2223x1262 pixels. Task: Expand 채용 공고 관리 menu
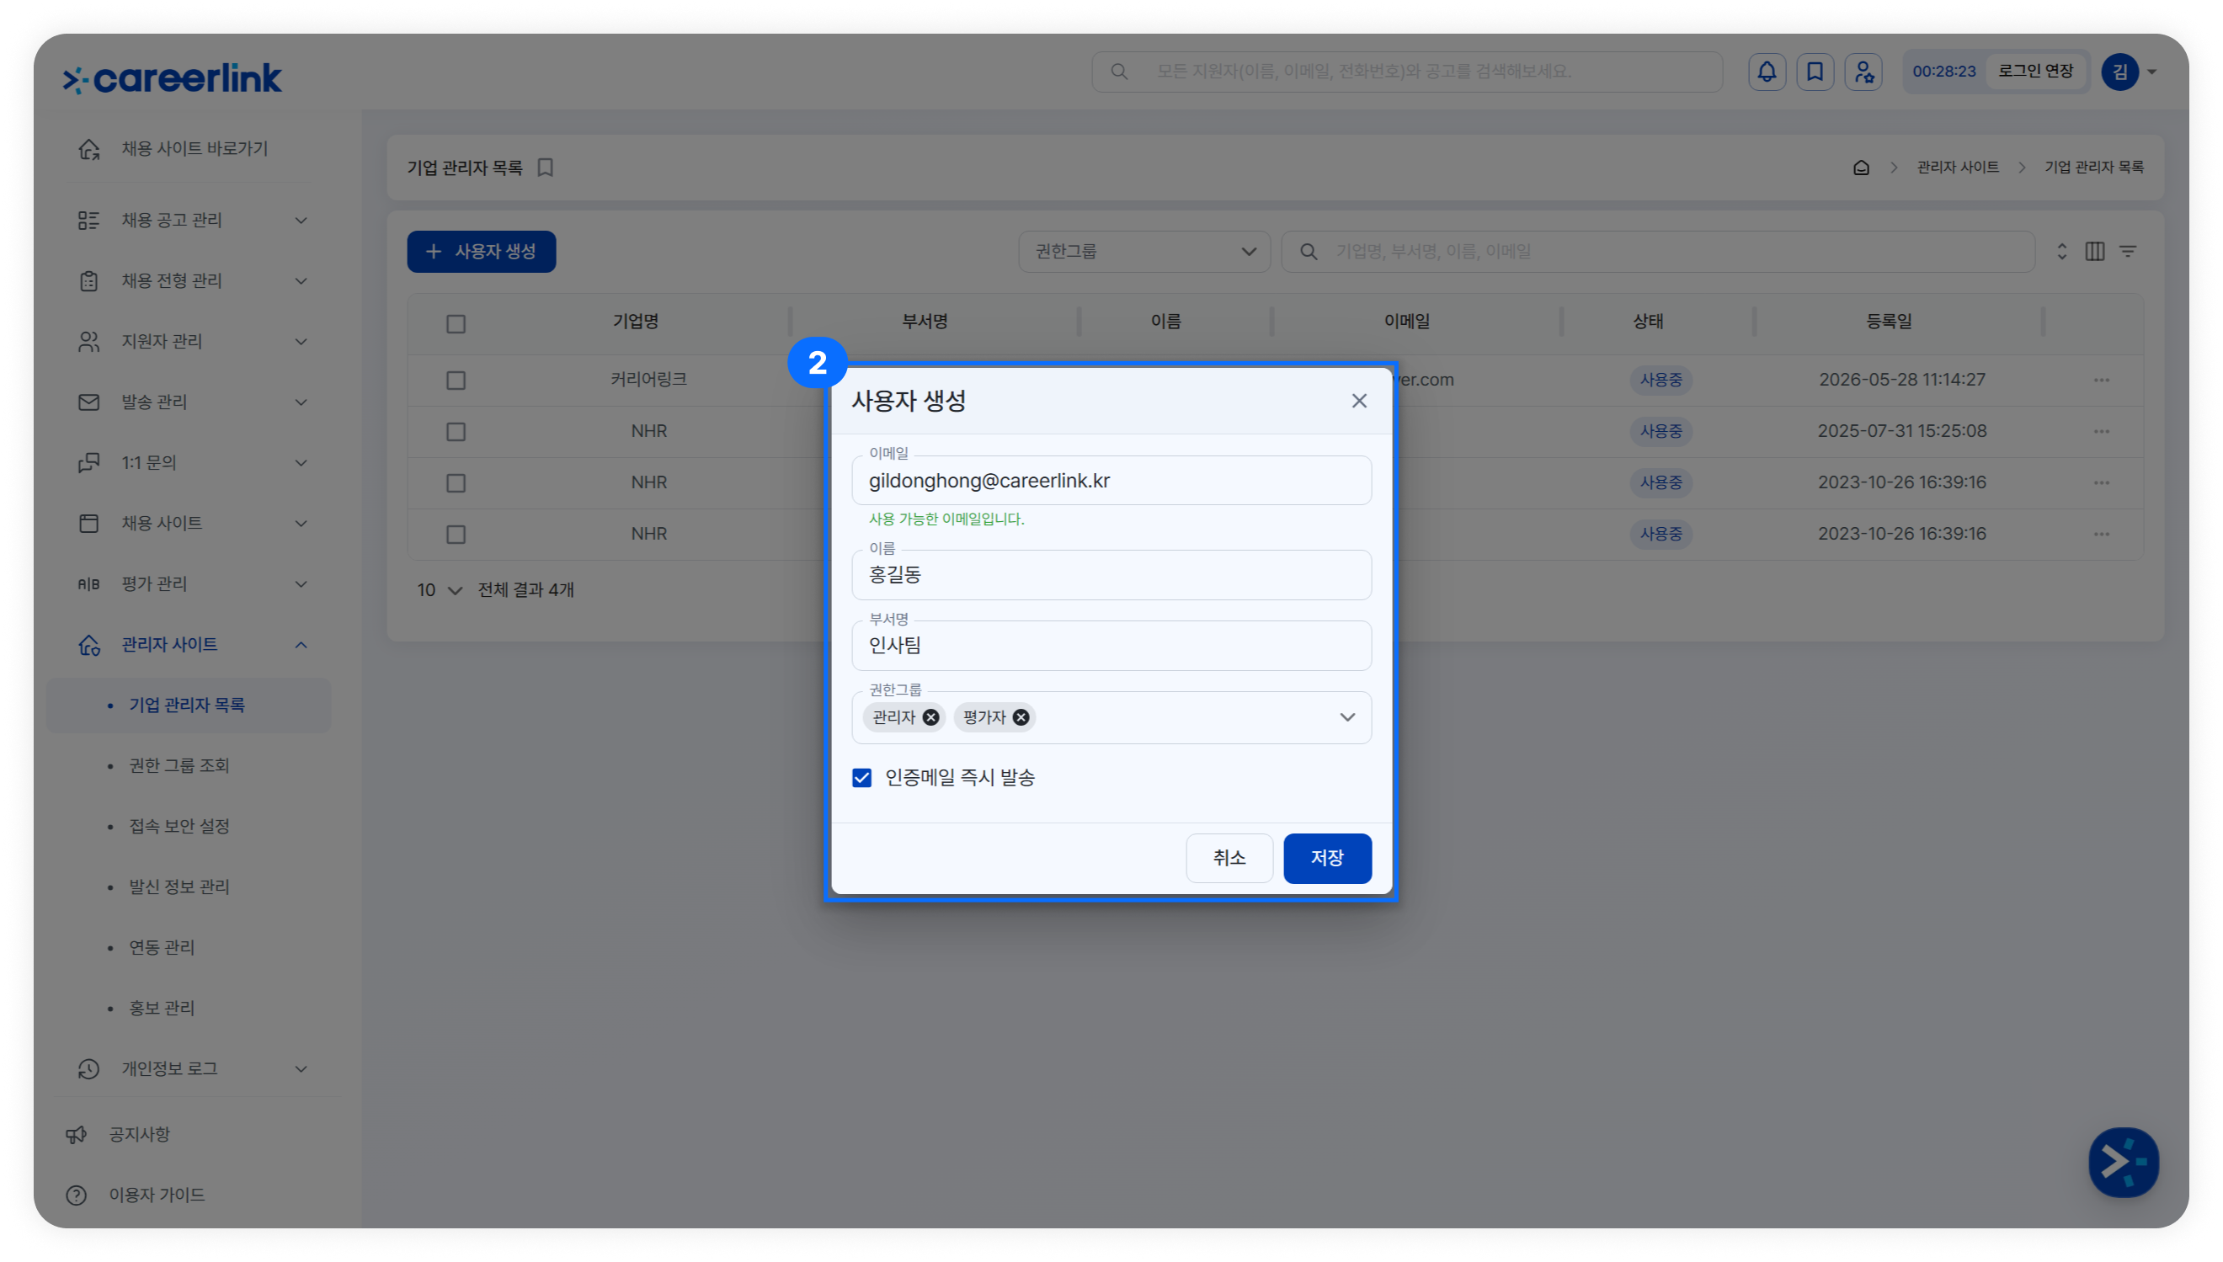(190, 221)
